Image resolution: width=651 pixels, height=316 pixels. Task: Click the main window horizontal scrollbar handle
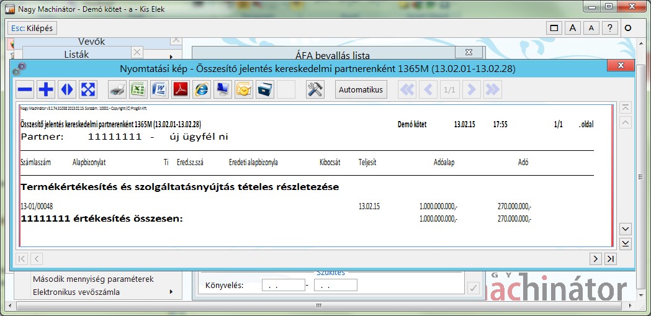pos(319,306)
